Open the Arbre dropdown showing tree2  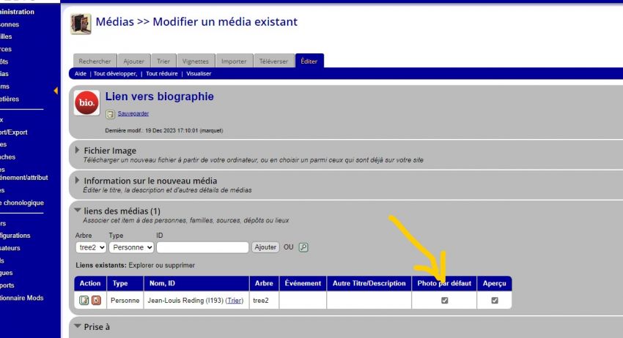click(91, 247)
